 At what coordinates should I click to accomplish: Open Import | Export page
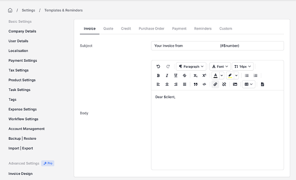(x=21, y=148)
